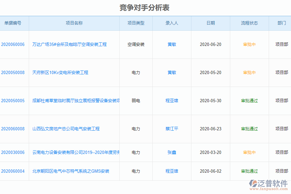Open document number 2020060004
The height and width of the screenshot is (194, 291).
(x=14, y=171)
